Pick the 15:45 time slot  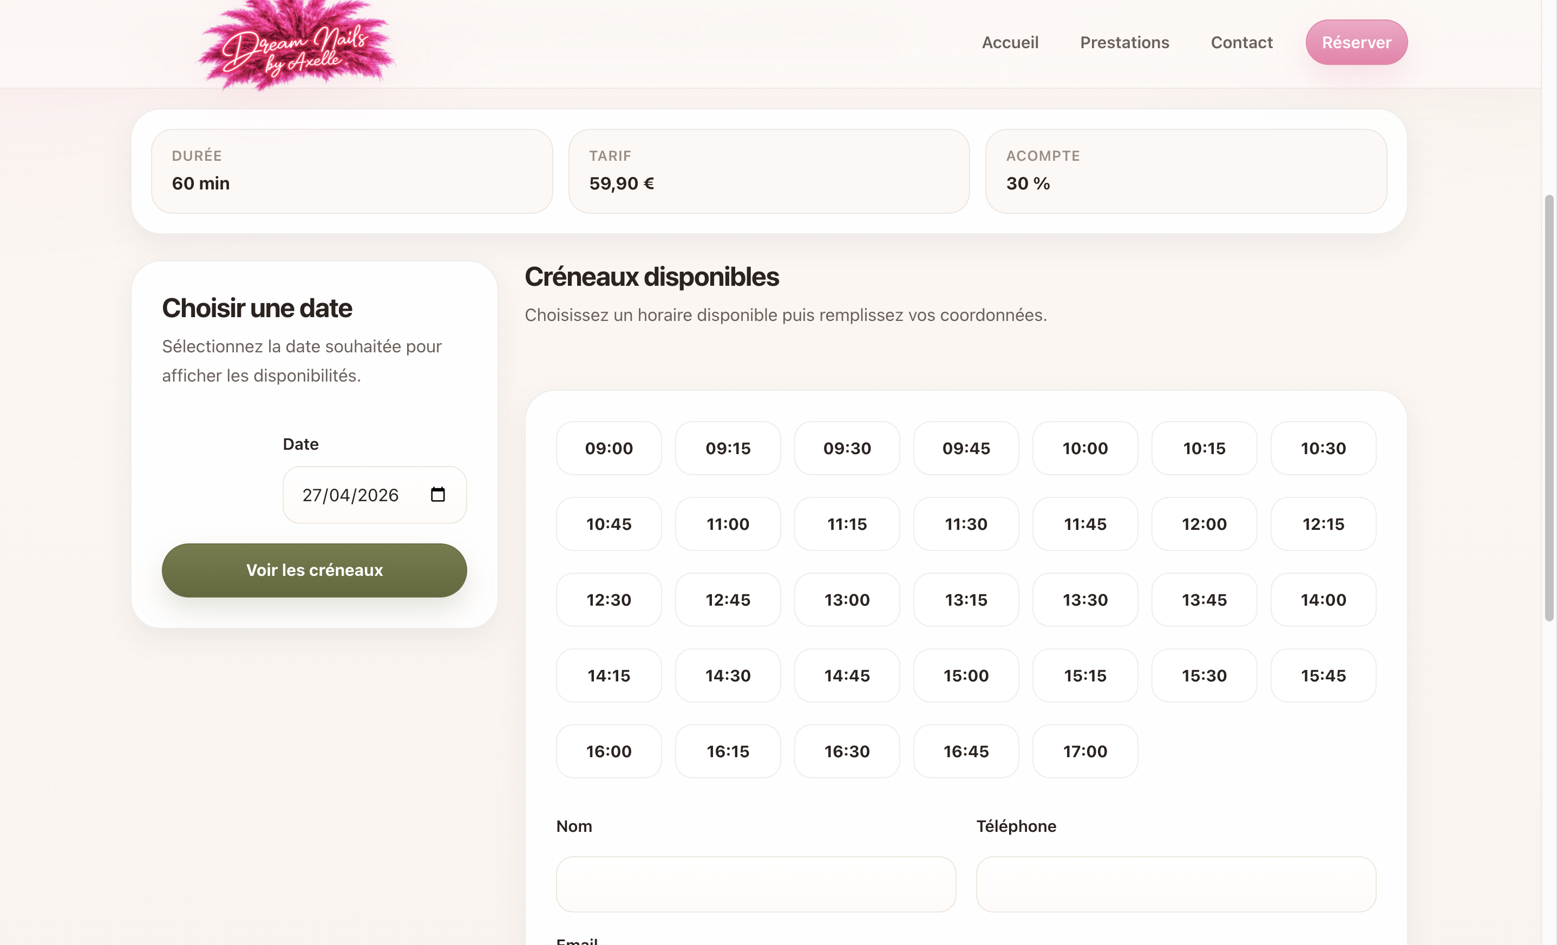click(x=1323, y=675)
